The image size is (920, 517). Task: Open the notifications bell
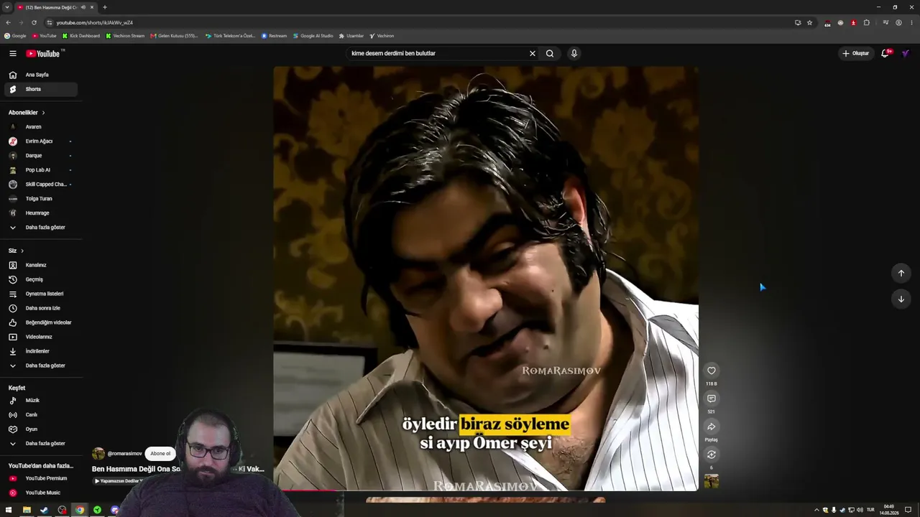pyautogui.click(x=885, y=53)
